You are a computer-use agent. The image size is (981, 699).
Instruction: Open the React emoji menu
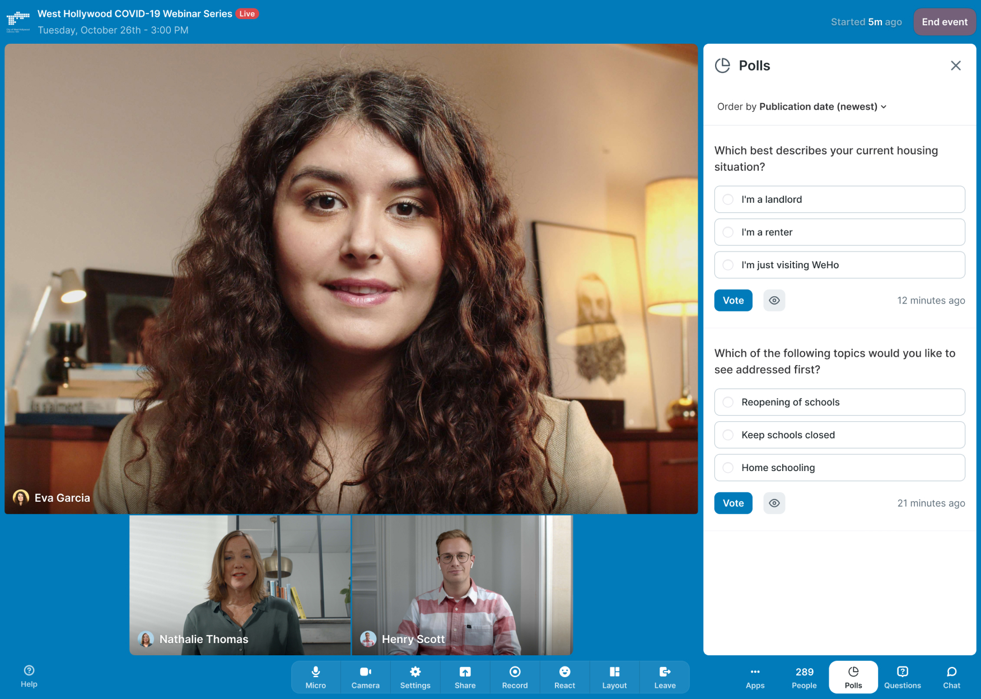pyautogui.click(x=564, y=677)
